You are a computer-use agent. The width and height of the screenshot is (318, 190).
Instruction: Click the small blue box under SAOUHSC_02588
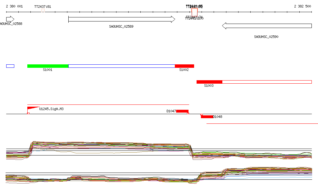(10, 66)
